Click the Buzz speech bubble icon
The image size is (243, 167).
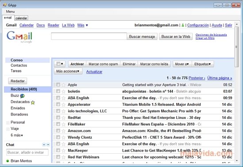[x=22, y=96]
